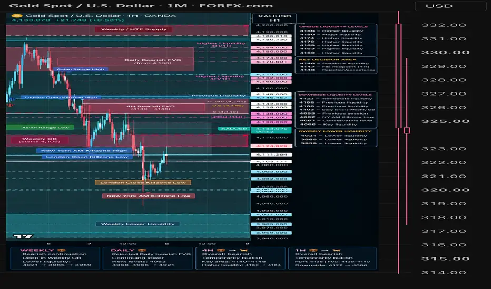Select the '4147 – Fib midpoint (4H)' row
This screenshot has width=491, height=289.
(x=335, y=67)
